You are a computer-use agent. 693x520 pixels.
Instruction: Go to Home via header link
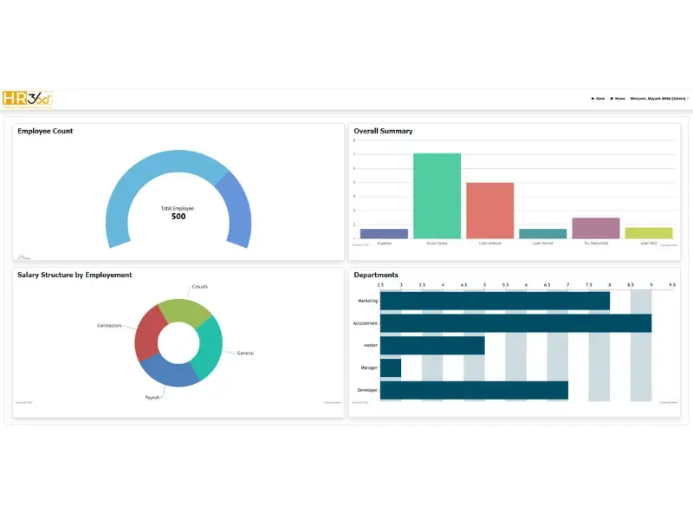click(x=619, y=99)
